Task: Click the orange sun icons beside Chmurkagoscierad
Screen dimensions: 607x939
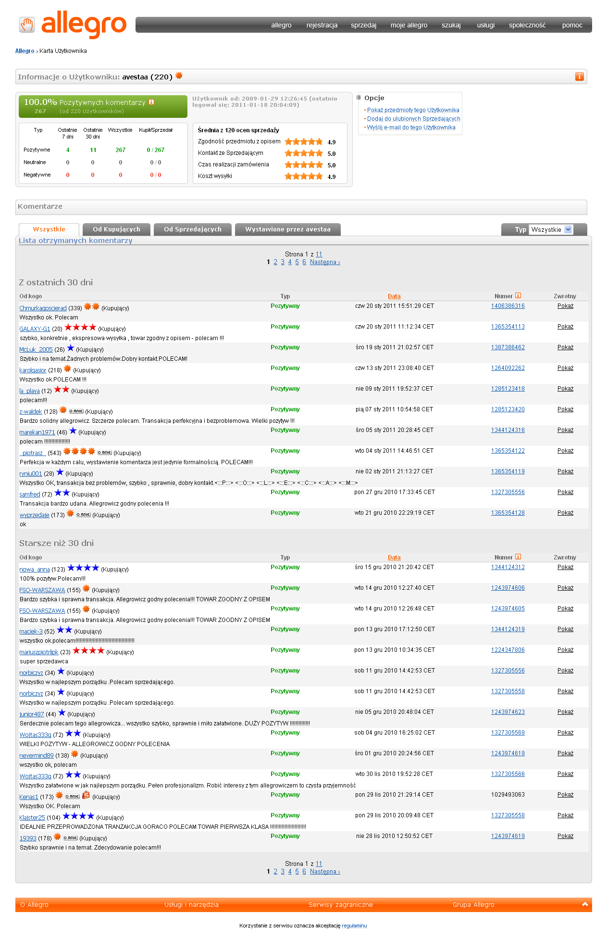Action: tap(92, 307)
